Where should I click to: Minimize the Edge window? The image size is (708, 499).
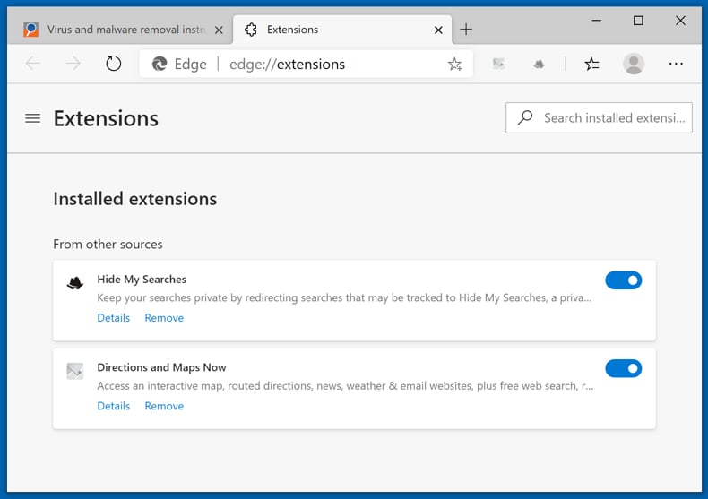[597, 21]
